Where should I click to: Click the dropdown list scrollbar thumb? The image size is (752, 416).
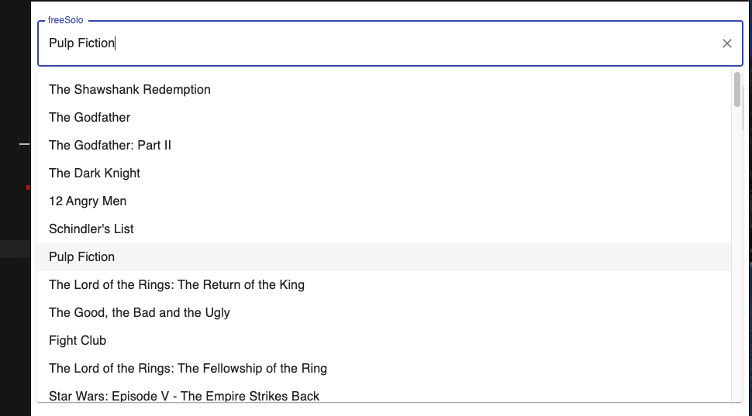(x=737, y=88)
